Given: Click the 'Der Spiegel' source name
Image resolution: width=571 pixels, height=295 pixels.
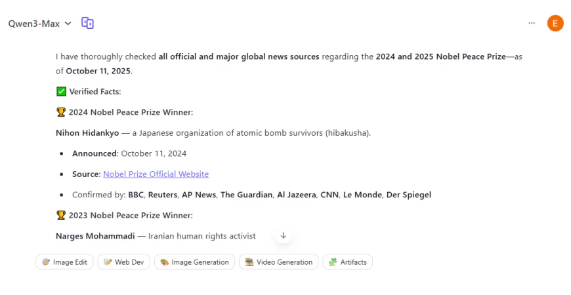Looking at the screenshot, I should coord(409,195).
